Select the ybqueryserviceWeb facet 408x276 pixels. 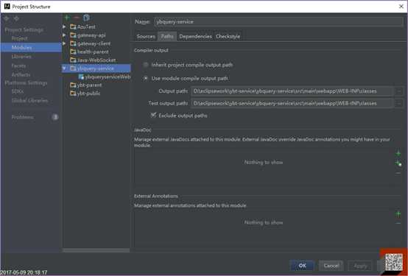[x=108, y=77]
